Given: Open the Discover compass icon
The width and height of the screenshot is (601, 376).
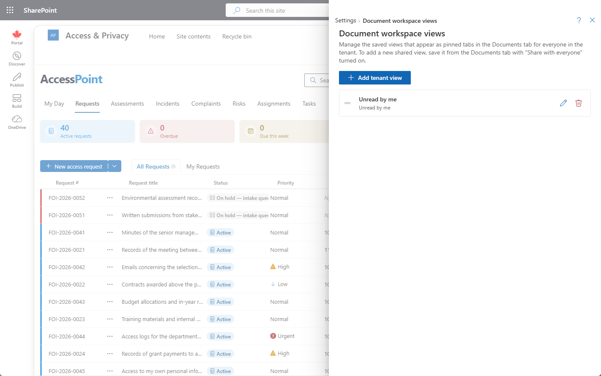Looking at the screenshot, I should pos(17,56).
